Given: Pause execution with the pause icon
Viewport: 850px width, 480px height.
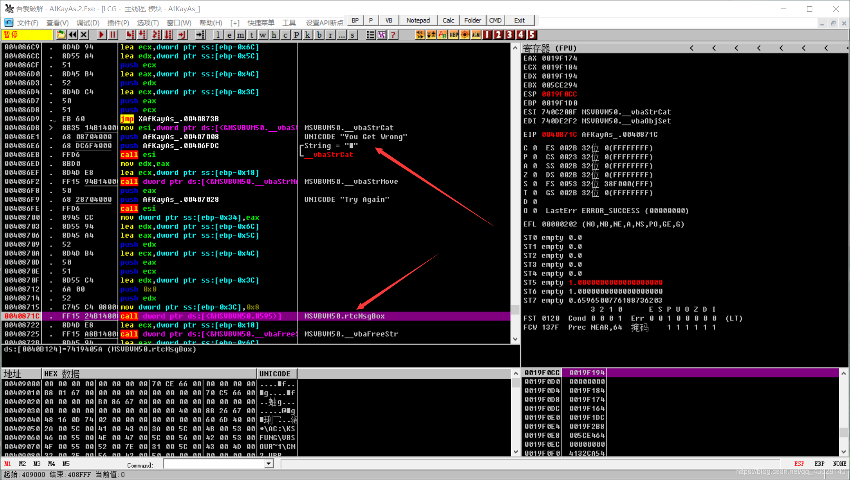Looking at the screenshot, I should (x=113, y=35).
